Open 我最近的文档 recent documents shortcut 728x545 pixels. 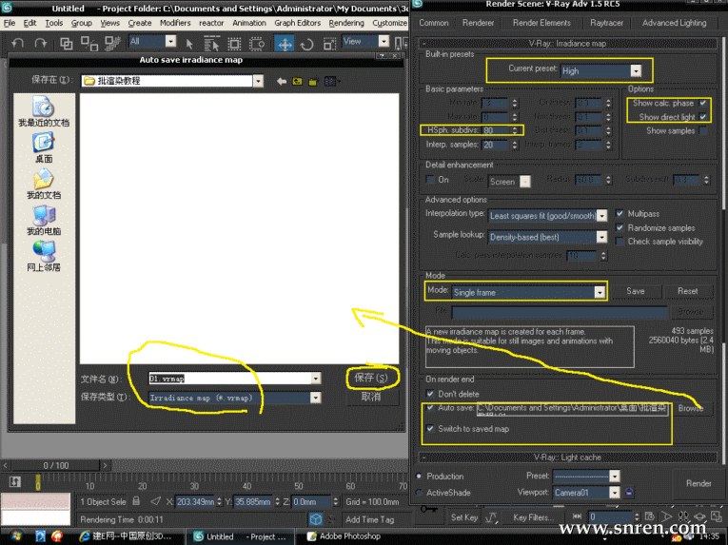click(x=44, y=112)
